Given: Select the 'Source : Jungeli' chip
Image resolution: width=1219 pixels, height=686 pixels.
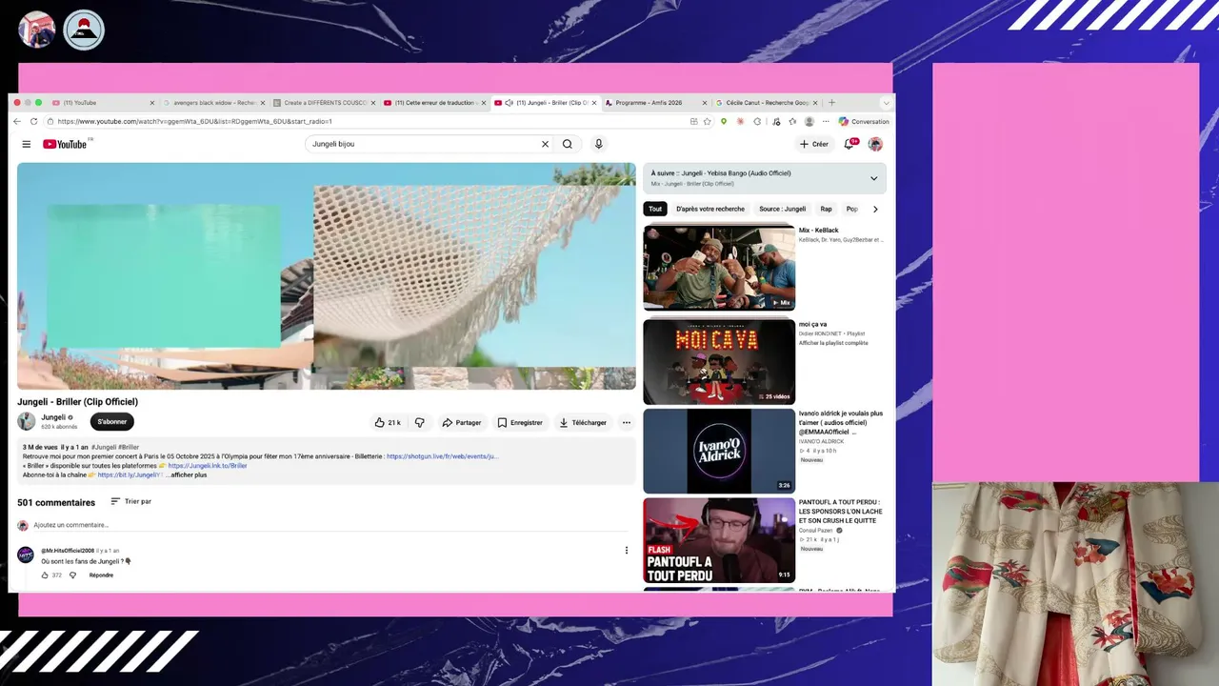Looking at the screenshot, I should pyautogui.click(x=782, y=209).
